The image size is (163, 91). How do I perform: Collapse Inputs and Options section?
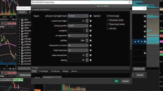tap(33, 10)
